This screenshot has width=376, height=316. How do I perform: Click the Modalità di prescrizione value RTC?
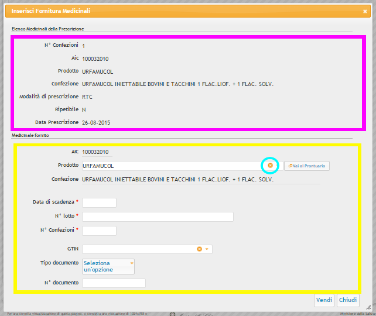pyautogui.click(x=87, y=97)
